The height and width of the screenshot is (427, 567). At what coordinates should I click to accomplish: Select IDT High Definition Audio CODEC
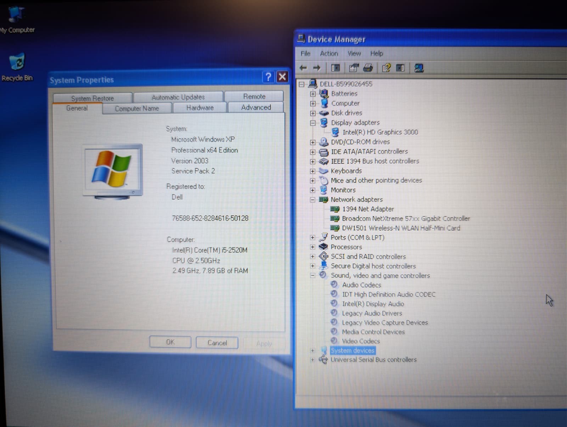[388, 294]
